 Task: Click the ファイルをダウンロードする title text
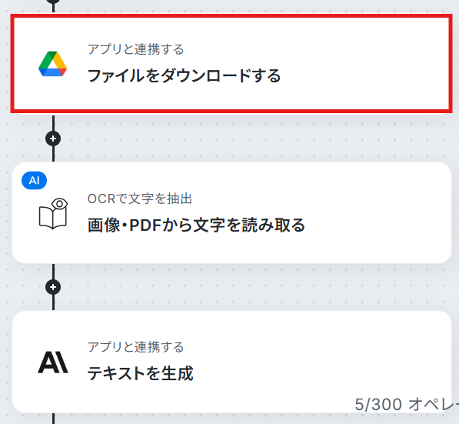point(184,76)
